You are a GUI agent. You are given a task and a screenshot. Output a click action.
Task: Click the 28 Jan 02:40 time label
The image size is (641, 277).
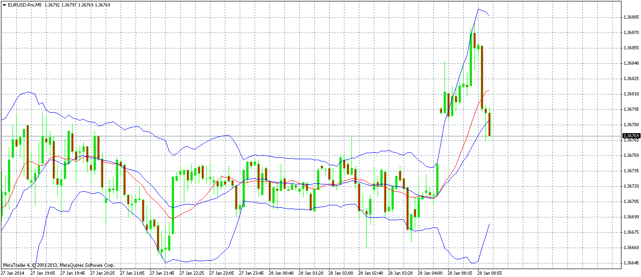click(371, 273)
